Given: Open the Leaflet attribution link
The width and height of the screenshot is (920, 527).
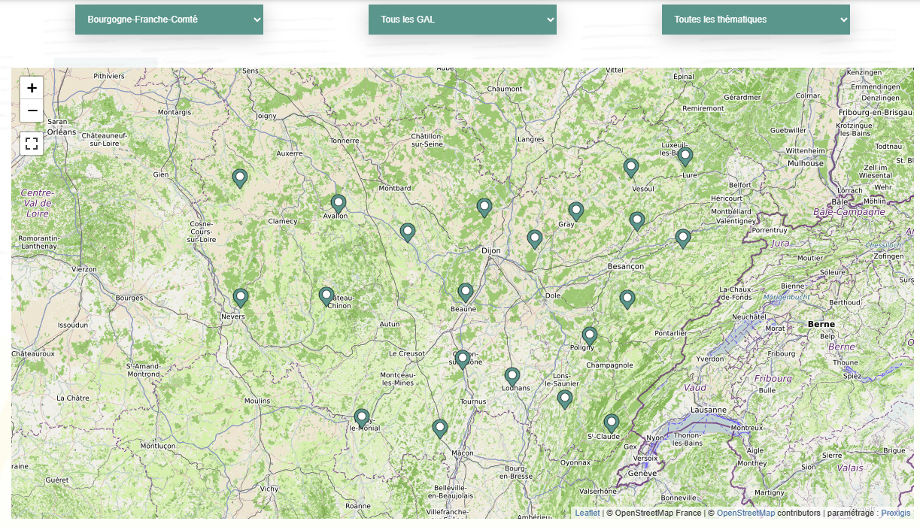Looking at the screenshot, I should pos(588,513).
